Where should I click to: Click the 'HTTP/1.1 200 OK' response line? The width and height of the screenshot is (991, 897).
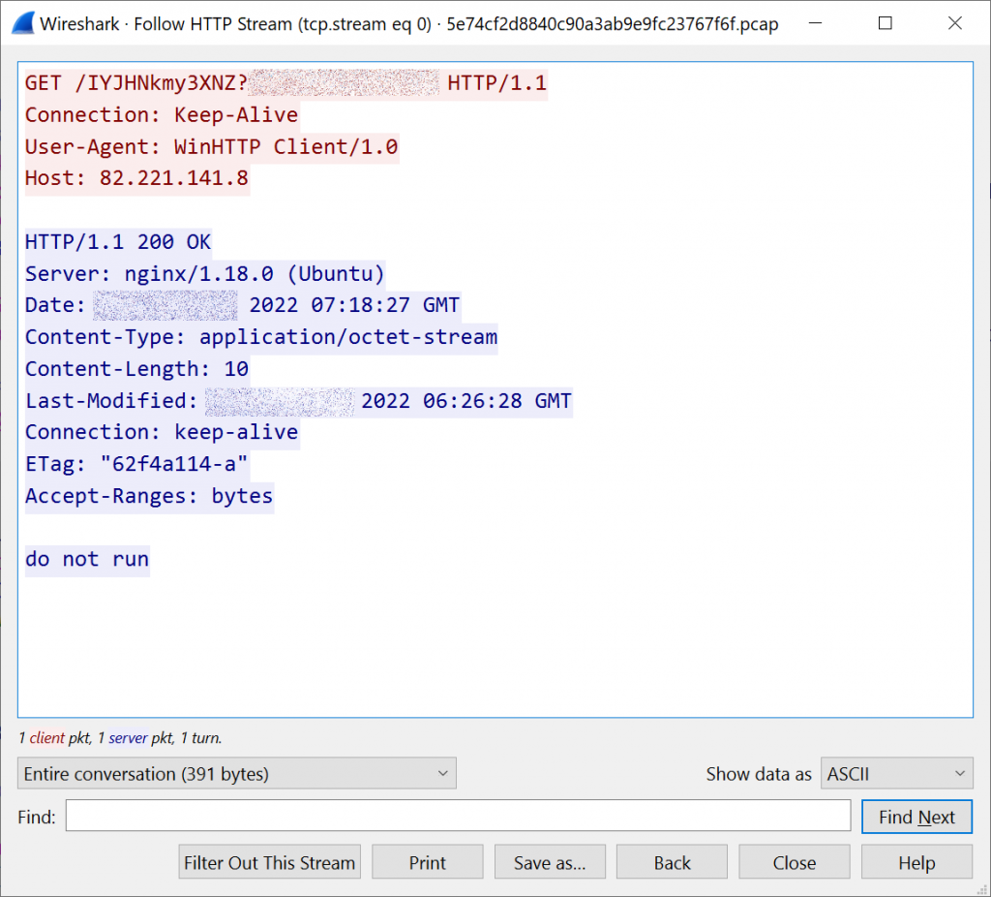coord(117,241)
